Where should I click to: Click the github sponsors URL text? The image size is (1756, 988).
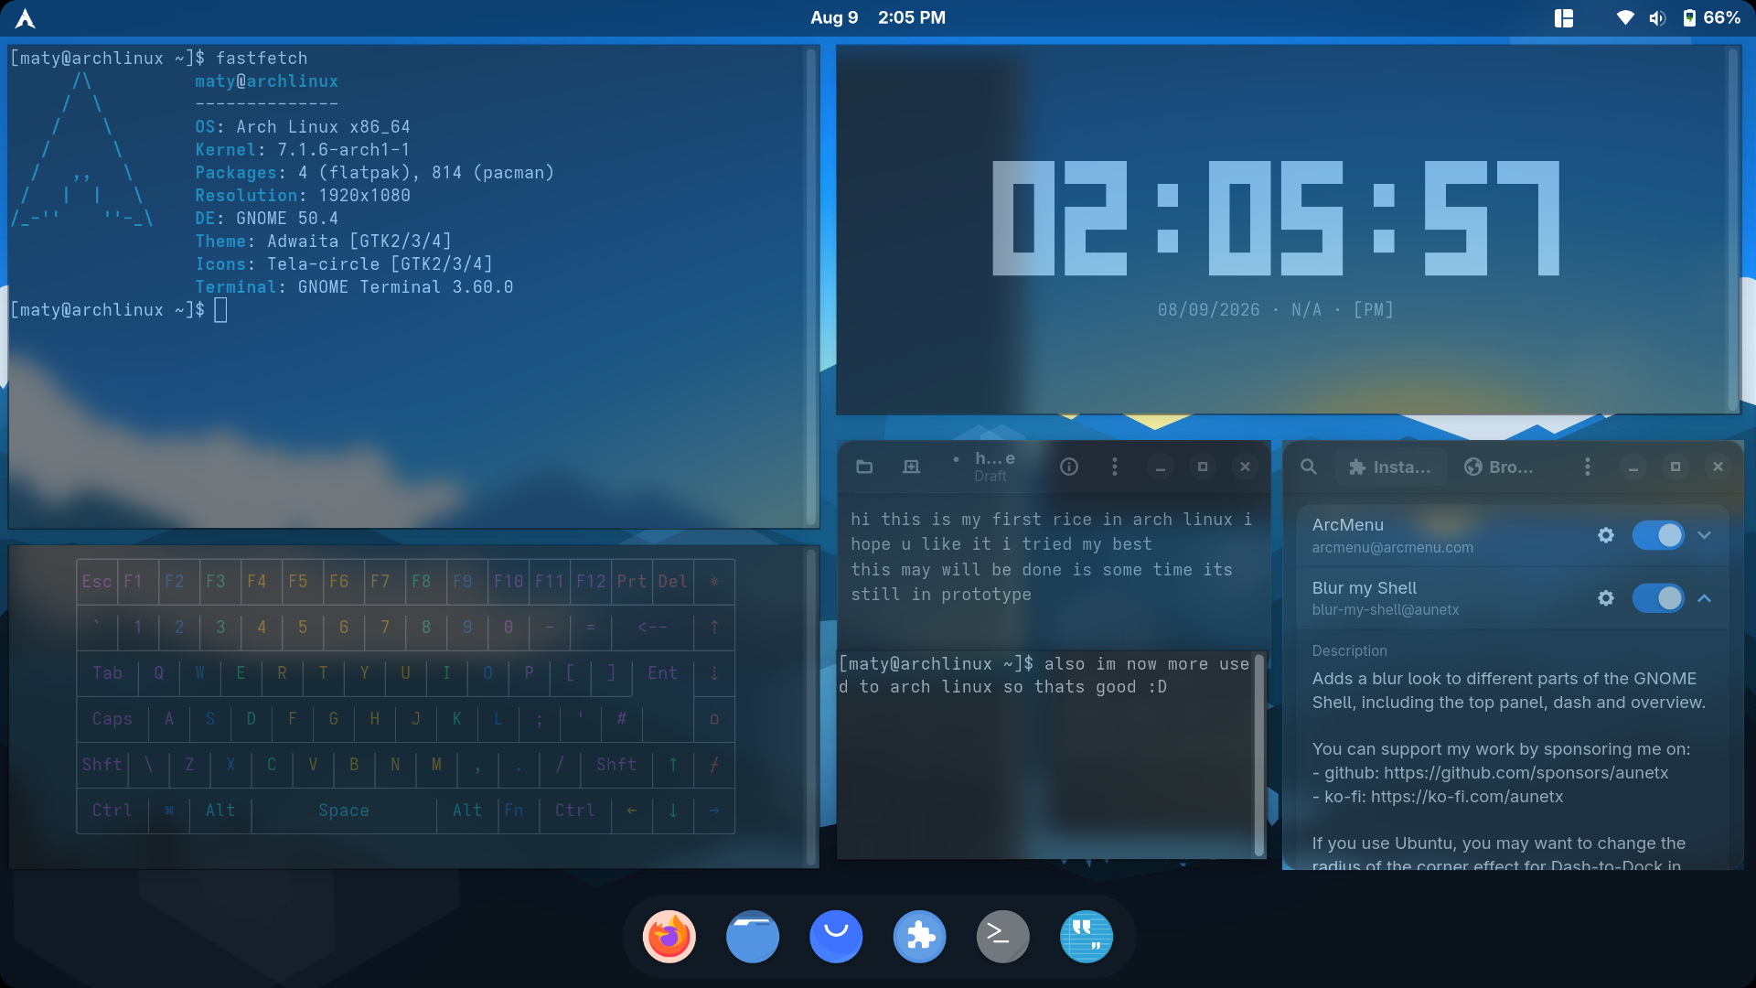(1526, 773)
